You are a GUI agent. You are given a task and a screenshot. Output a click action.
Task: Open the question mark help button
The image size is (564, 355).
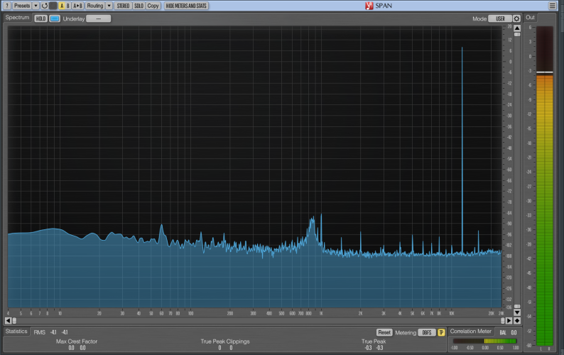pos(6,6)
